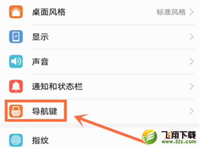Open the 显示 settings entry
This screenshot has height=148, width=200.
pyautogui.click(x=100, y=37)
